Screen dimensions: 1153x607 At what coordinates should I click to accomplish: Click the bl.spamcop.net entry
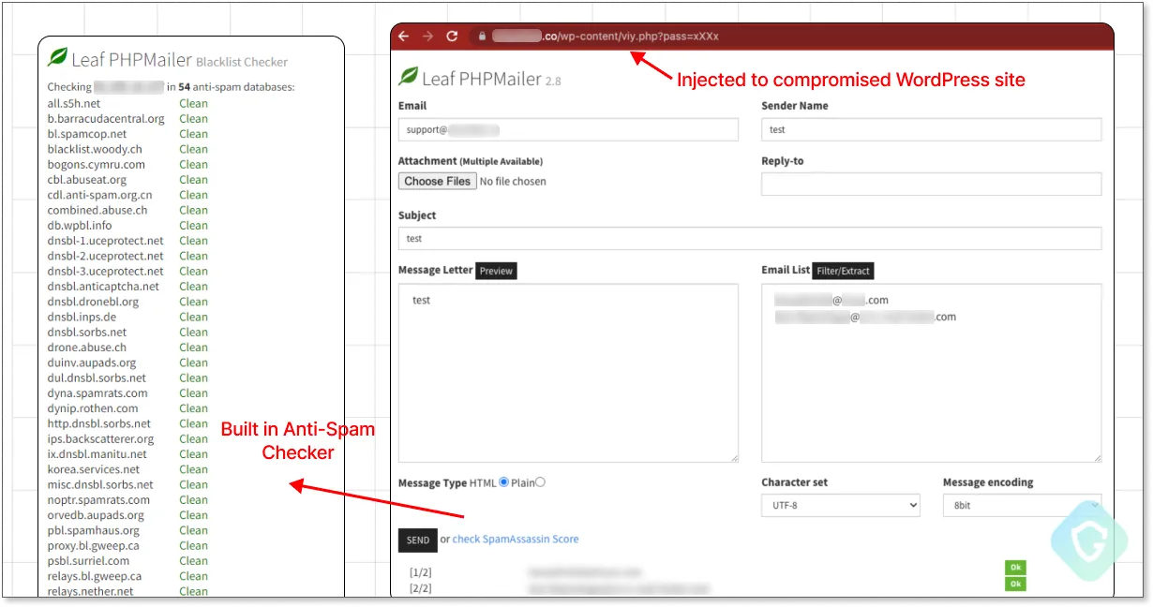[x=87, y=134]
